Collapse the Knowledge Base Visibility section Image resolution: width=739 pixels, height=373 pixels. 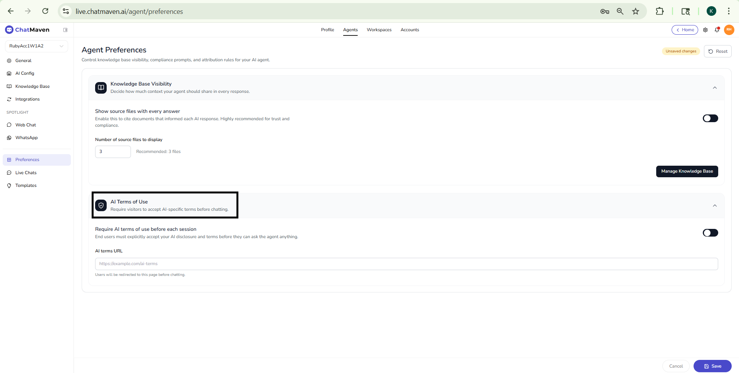715,88
